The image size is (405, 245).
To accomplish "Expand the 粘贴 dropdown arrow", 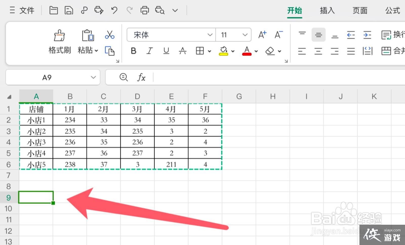I will point(96,51).
